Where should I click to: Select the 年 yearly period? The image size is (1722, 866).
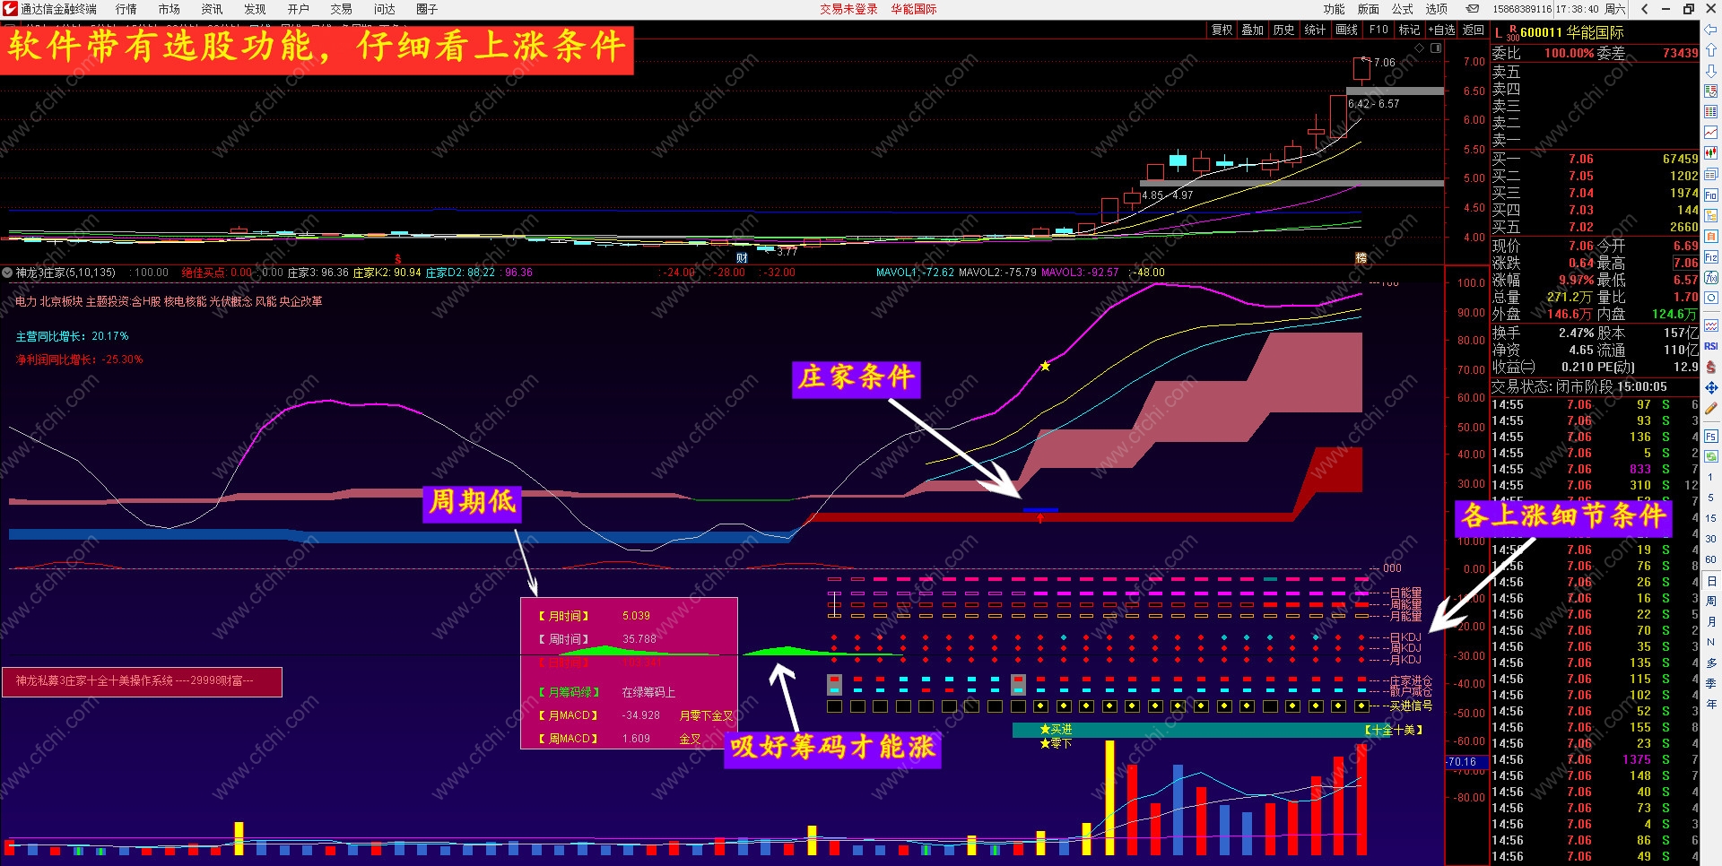1711,704
